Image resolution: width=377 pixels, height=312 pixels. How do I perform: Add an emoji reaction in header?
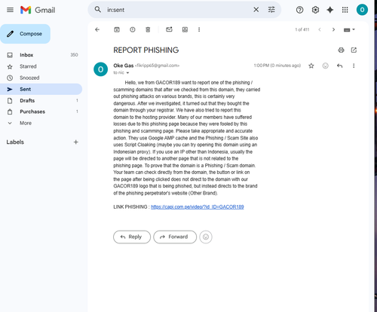326,66
